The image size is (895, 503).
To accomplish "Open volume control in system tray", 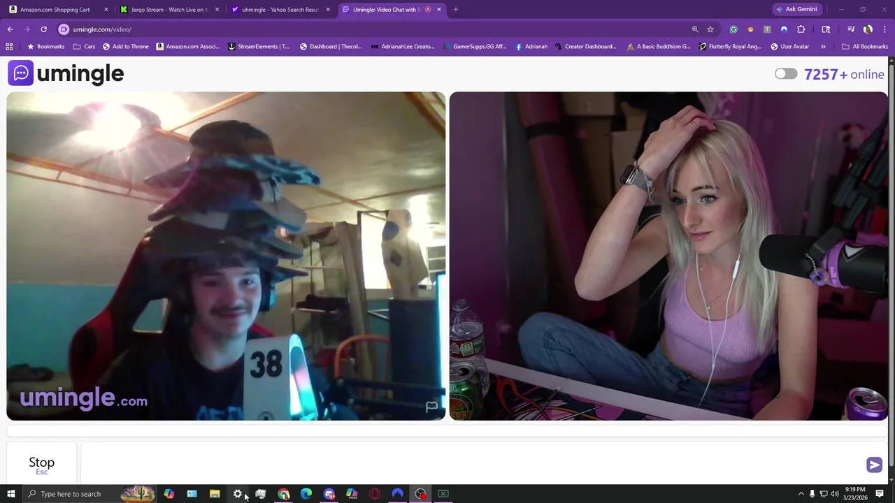I will [x=835, y=494].
